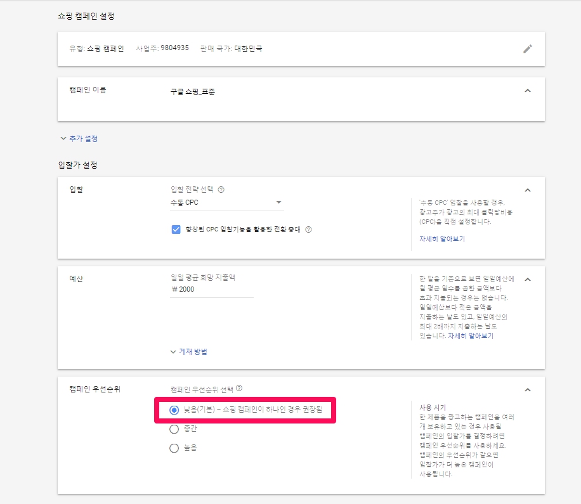
Task: Click the daily budget ₩2000 input field
Action: tap(208, 290)
